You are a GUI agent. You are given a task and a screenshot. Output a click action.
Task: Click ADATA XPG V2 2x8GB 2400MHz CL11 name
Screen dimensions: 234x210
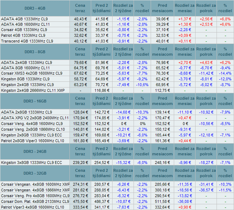pos(35,118)
